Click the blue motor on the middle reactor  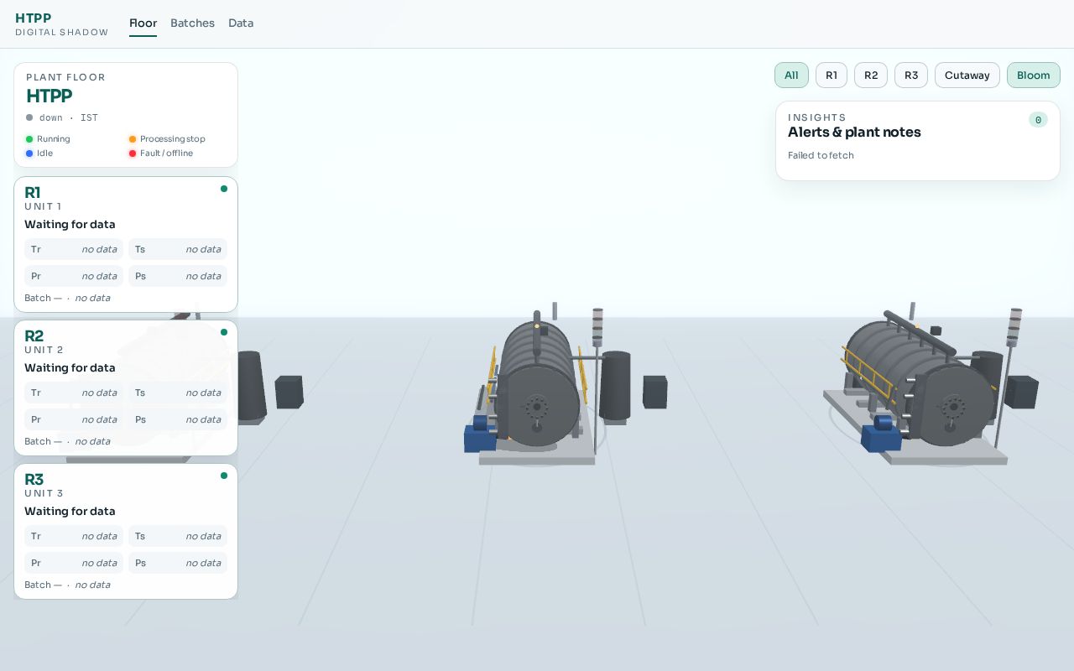[480, 434]
